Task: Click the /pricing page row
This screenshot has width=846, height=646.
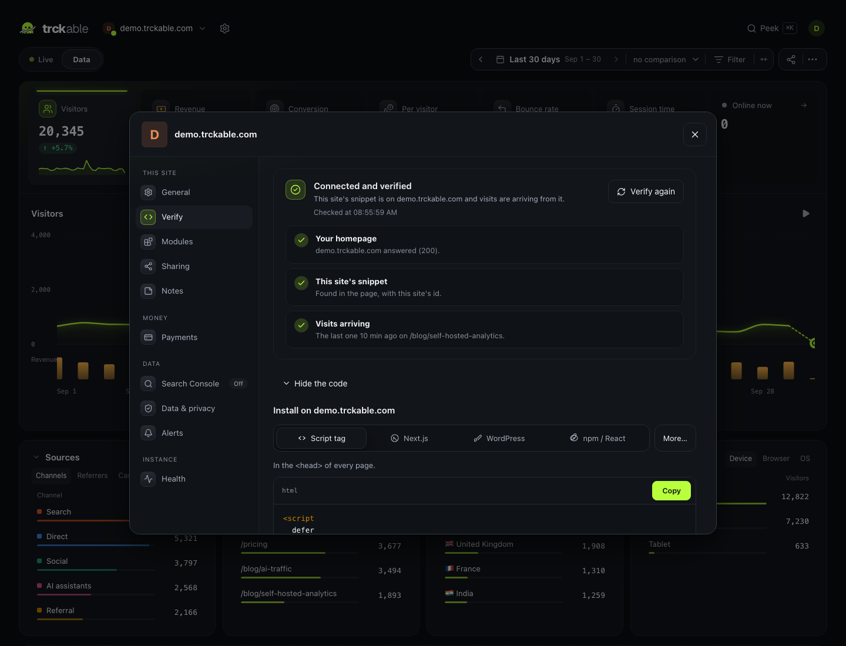Action: click(x=321, y=546)
